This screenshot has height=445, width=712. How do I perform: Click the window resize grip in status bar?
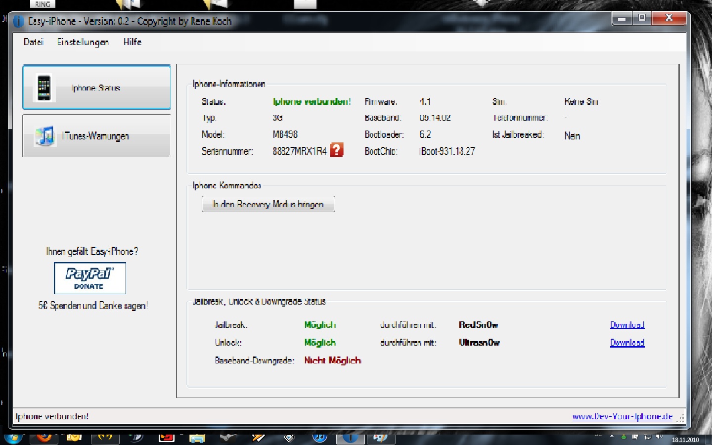(681, 418)
